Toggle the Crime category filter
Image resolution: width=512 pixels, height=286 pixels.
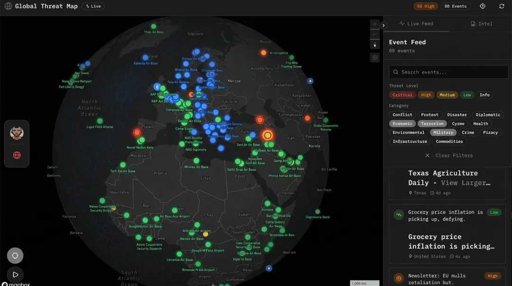468,132
